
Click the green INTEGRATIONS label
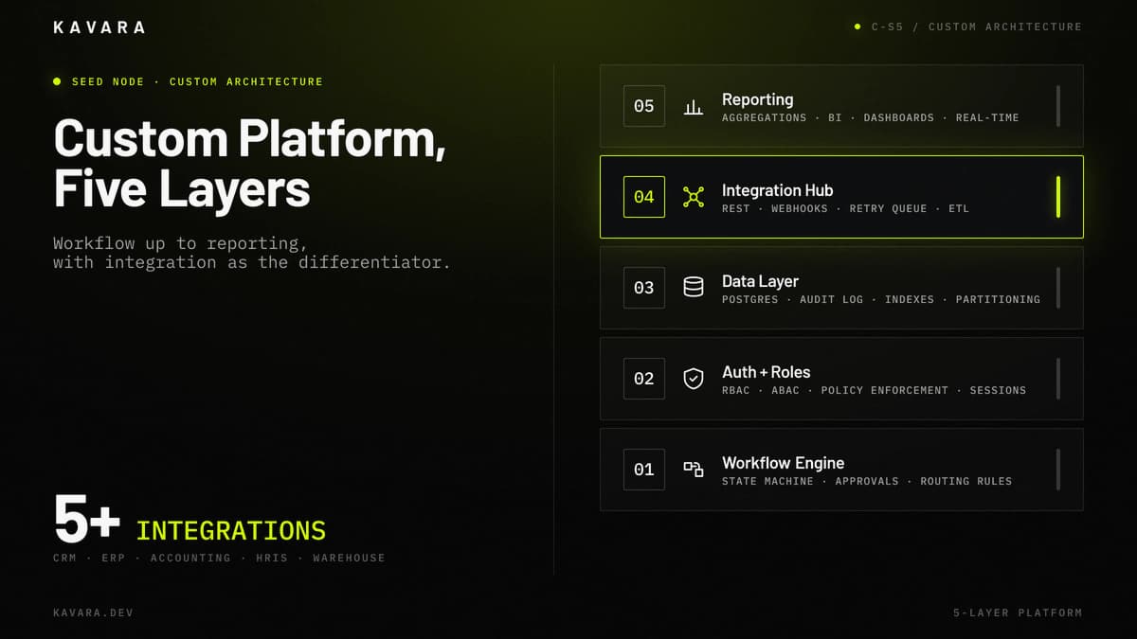[231, 530]
